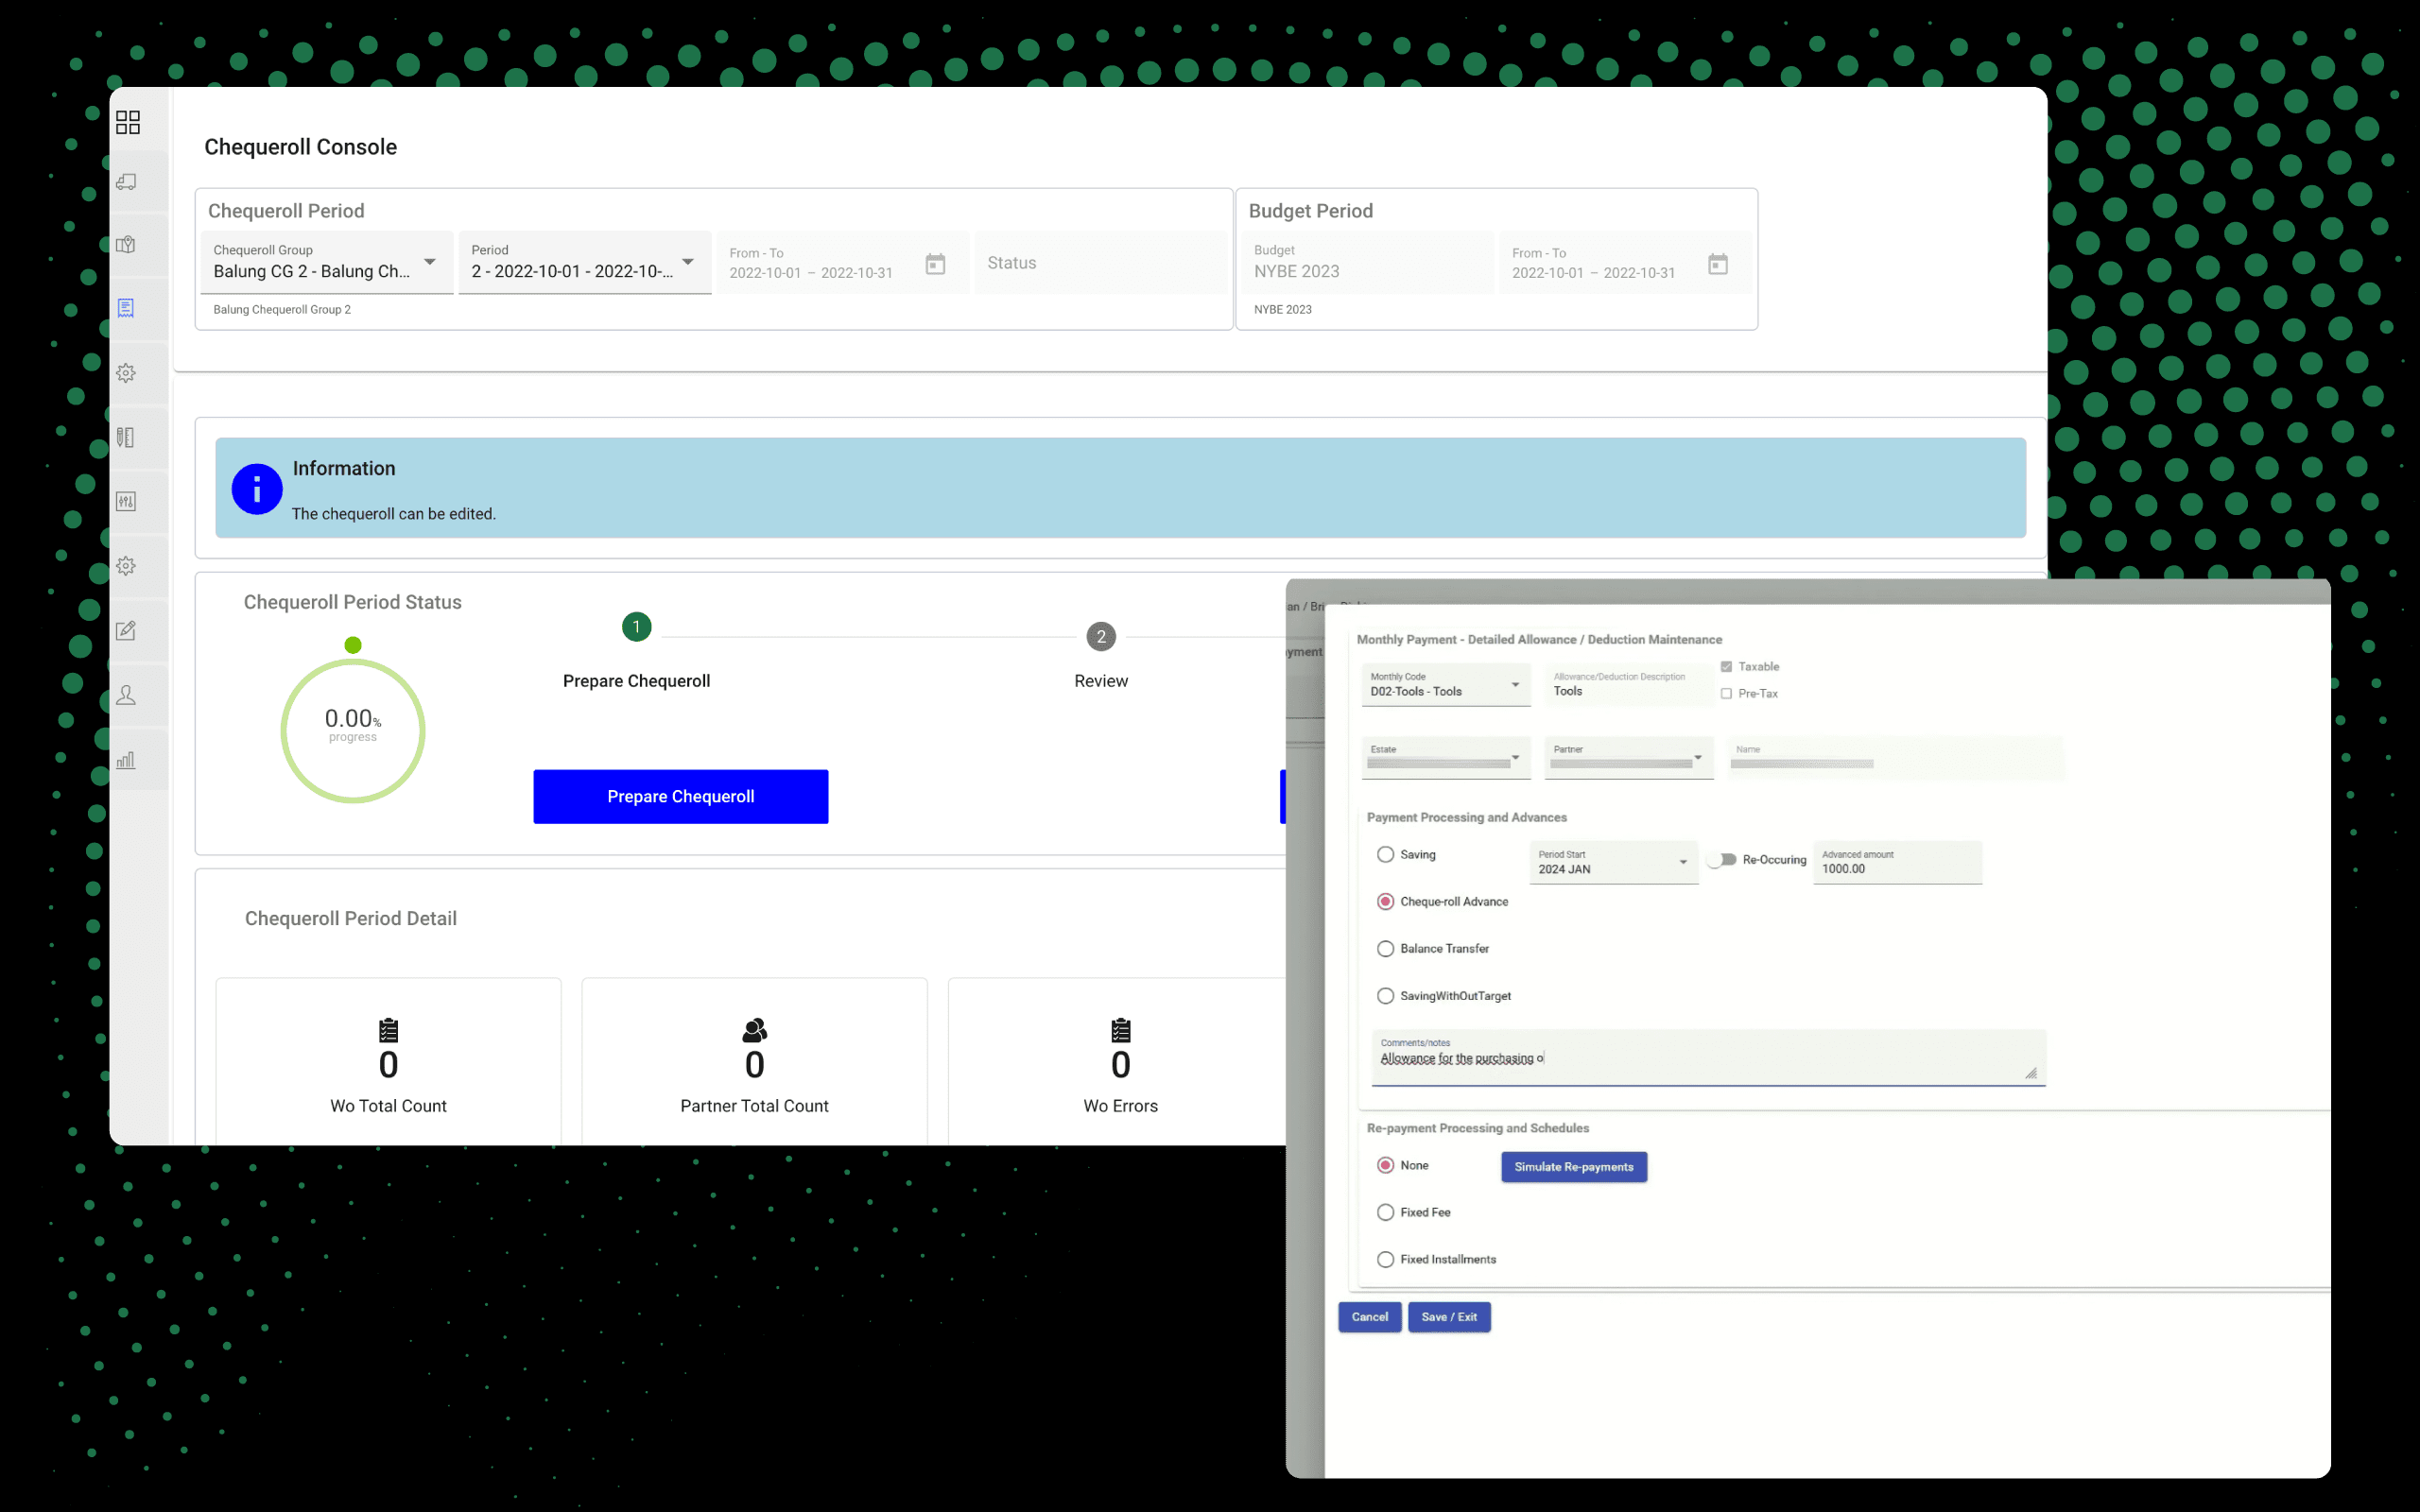Choose the Fixed Installments repayment option
The image size is (2420, 1512).
1385,1260
